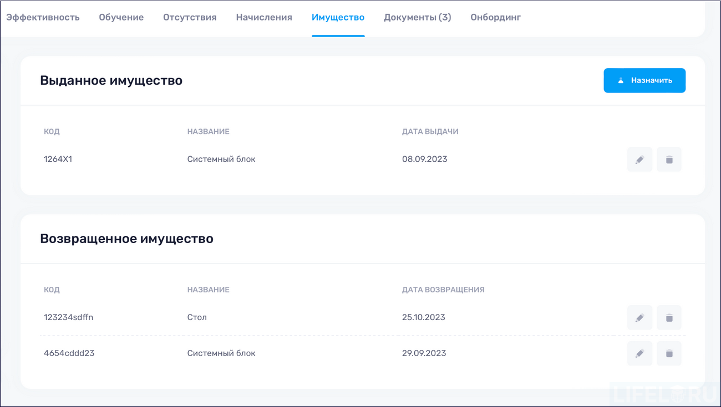The height and width of the screenshot is (407, 721).
Task: Click the active Имущество tab
Action: pos(338,17)
